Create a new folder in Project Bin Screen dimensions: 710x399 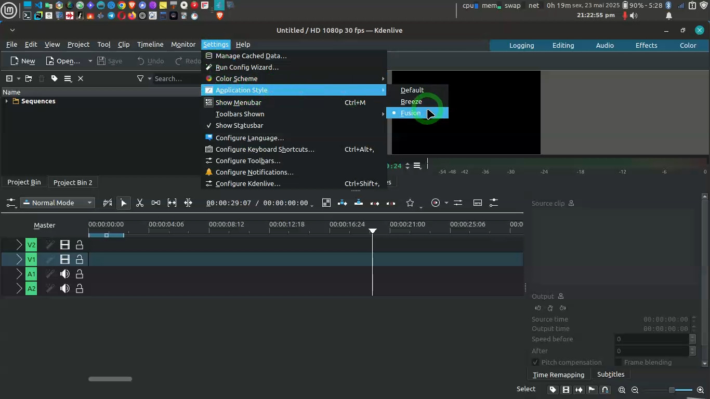[28, 78]
